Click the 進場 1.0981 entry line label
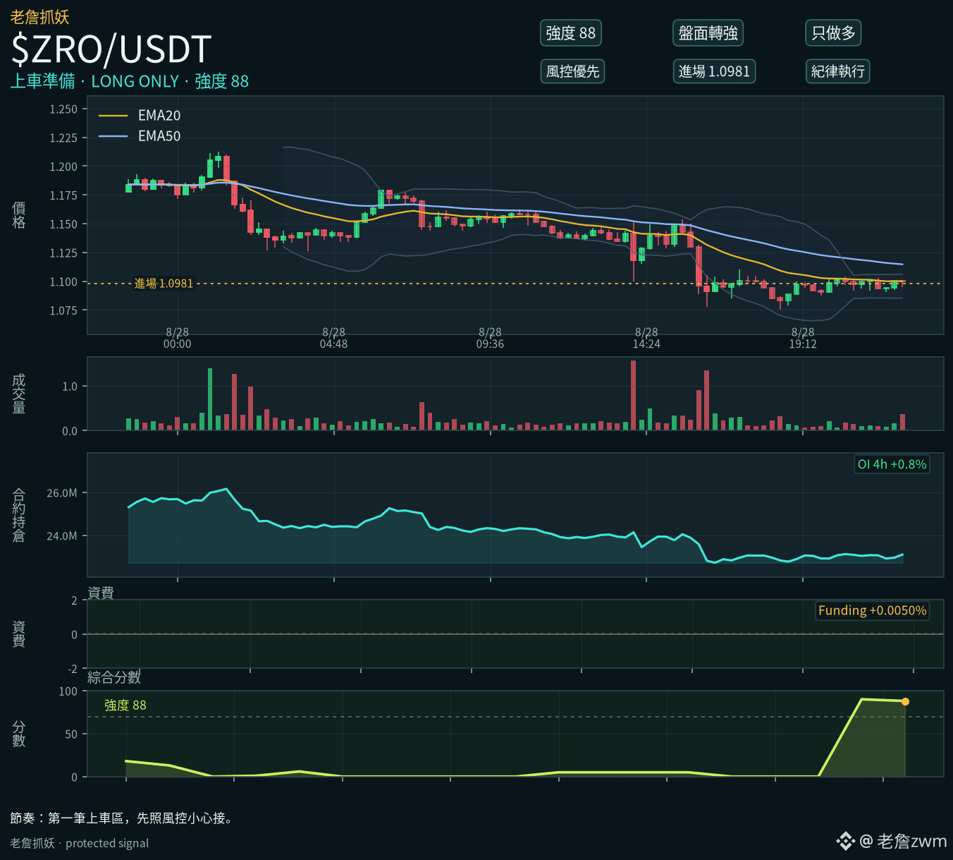Screen dimensions: 953x860 (x=164, y=284)
